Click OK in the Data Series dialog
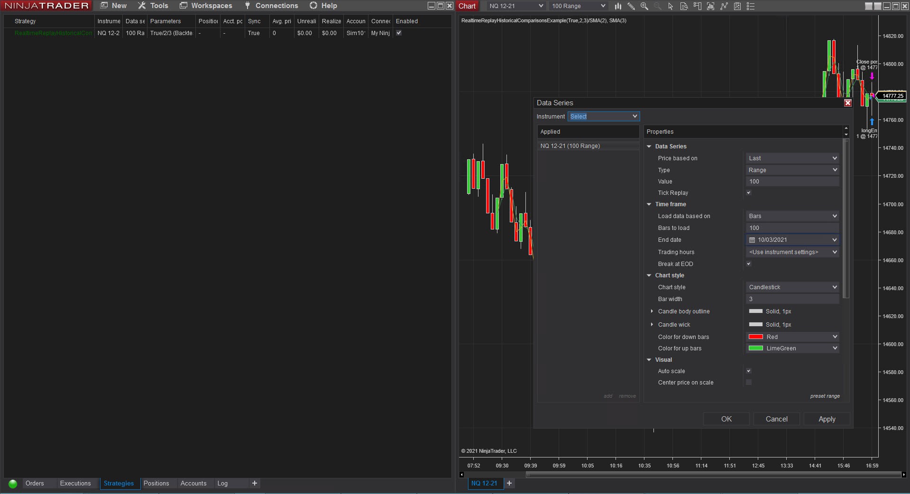Viewport: 910px width, 494px height. point(726,419)
